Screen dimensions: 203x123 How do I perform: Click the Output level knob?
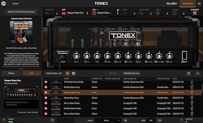181,120
